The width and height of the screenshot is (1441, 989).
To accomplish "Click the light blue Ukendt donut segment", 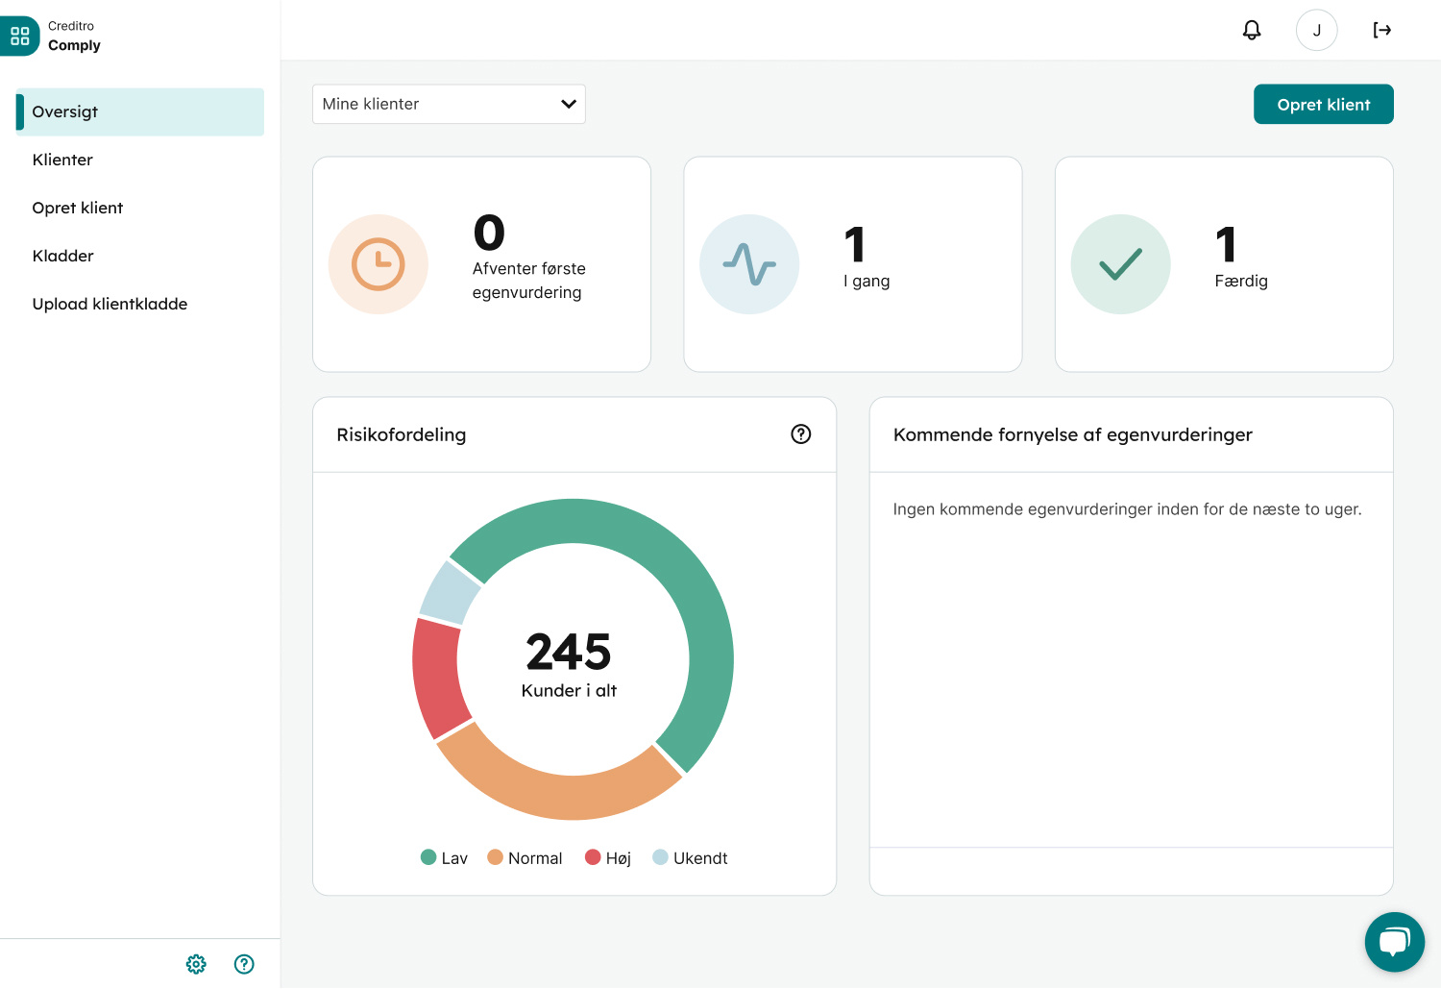I will click(x=450, y=593).
